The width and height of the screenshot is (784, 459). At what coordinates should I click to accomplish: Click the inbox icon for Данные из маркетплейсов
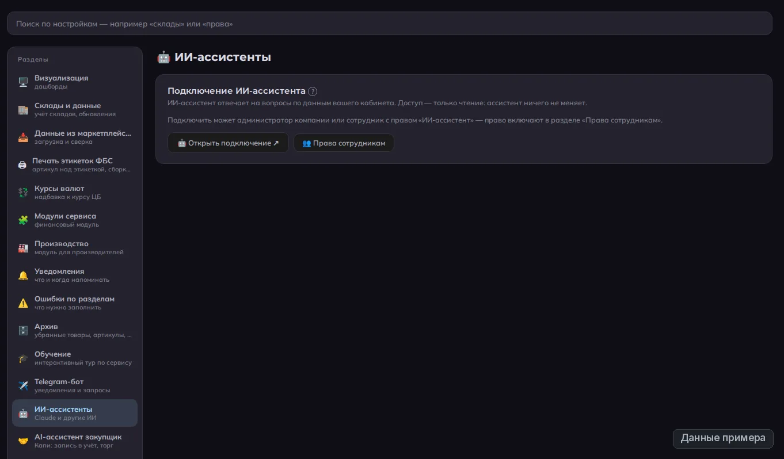(x=23, y=137)
